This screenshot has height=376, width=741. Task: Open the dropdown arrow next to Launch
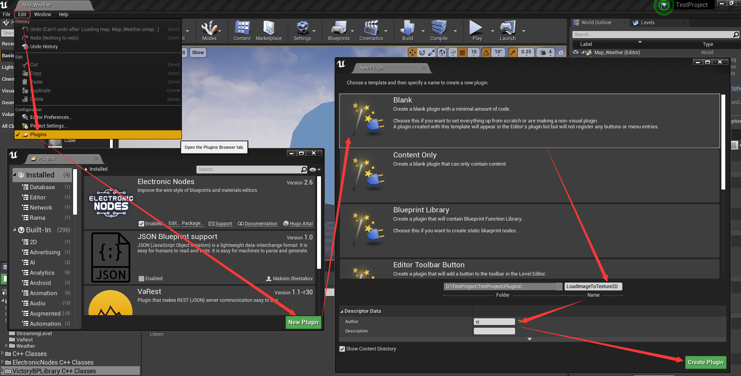pyautogui.click(x=523, y=31)
